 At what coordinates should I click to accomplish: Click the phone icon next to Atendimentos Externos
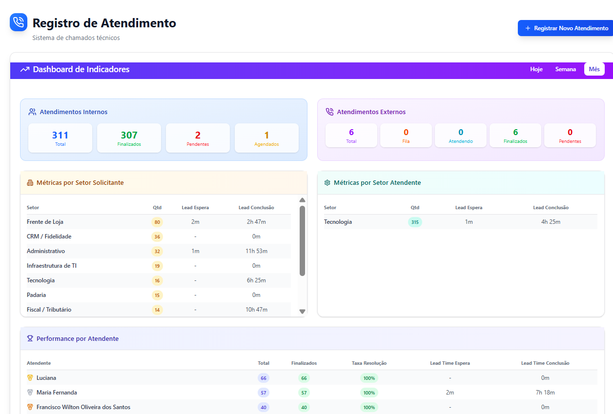[329, 112]
